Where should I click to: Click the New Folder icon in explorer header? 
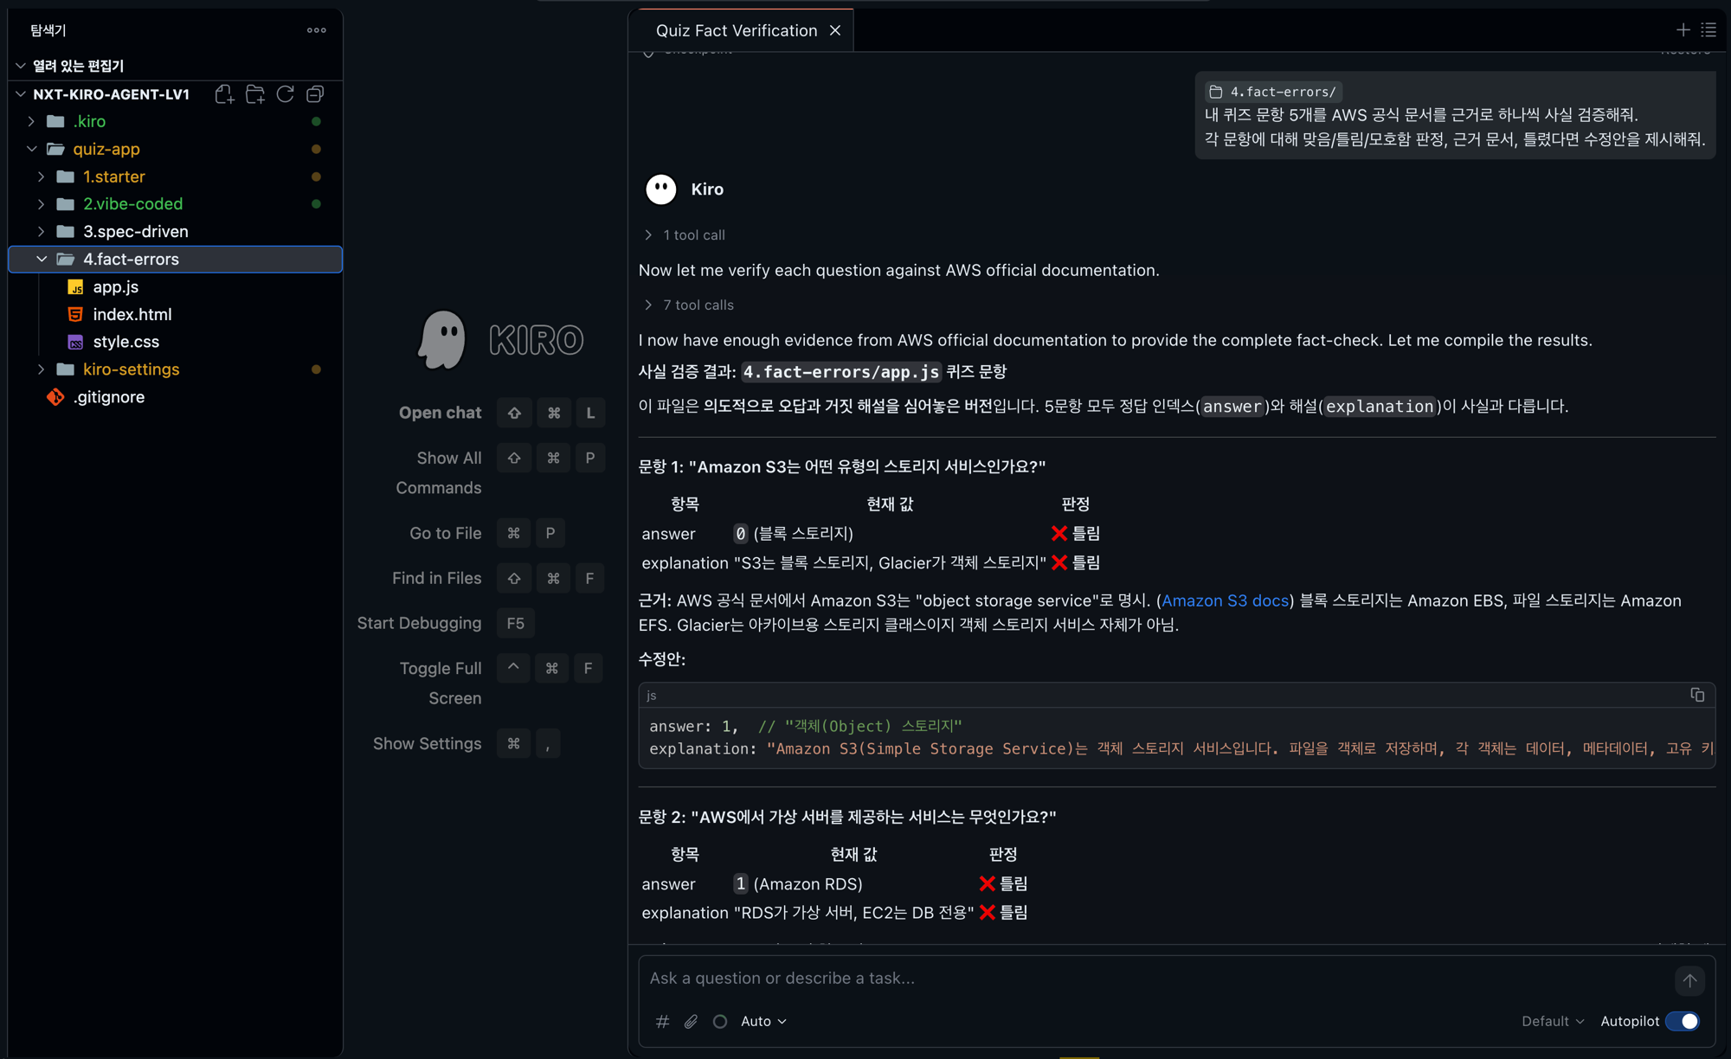point(255,94)
